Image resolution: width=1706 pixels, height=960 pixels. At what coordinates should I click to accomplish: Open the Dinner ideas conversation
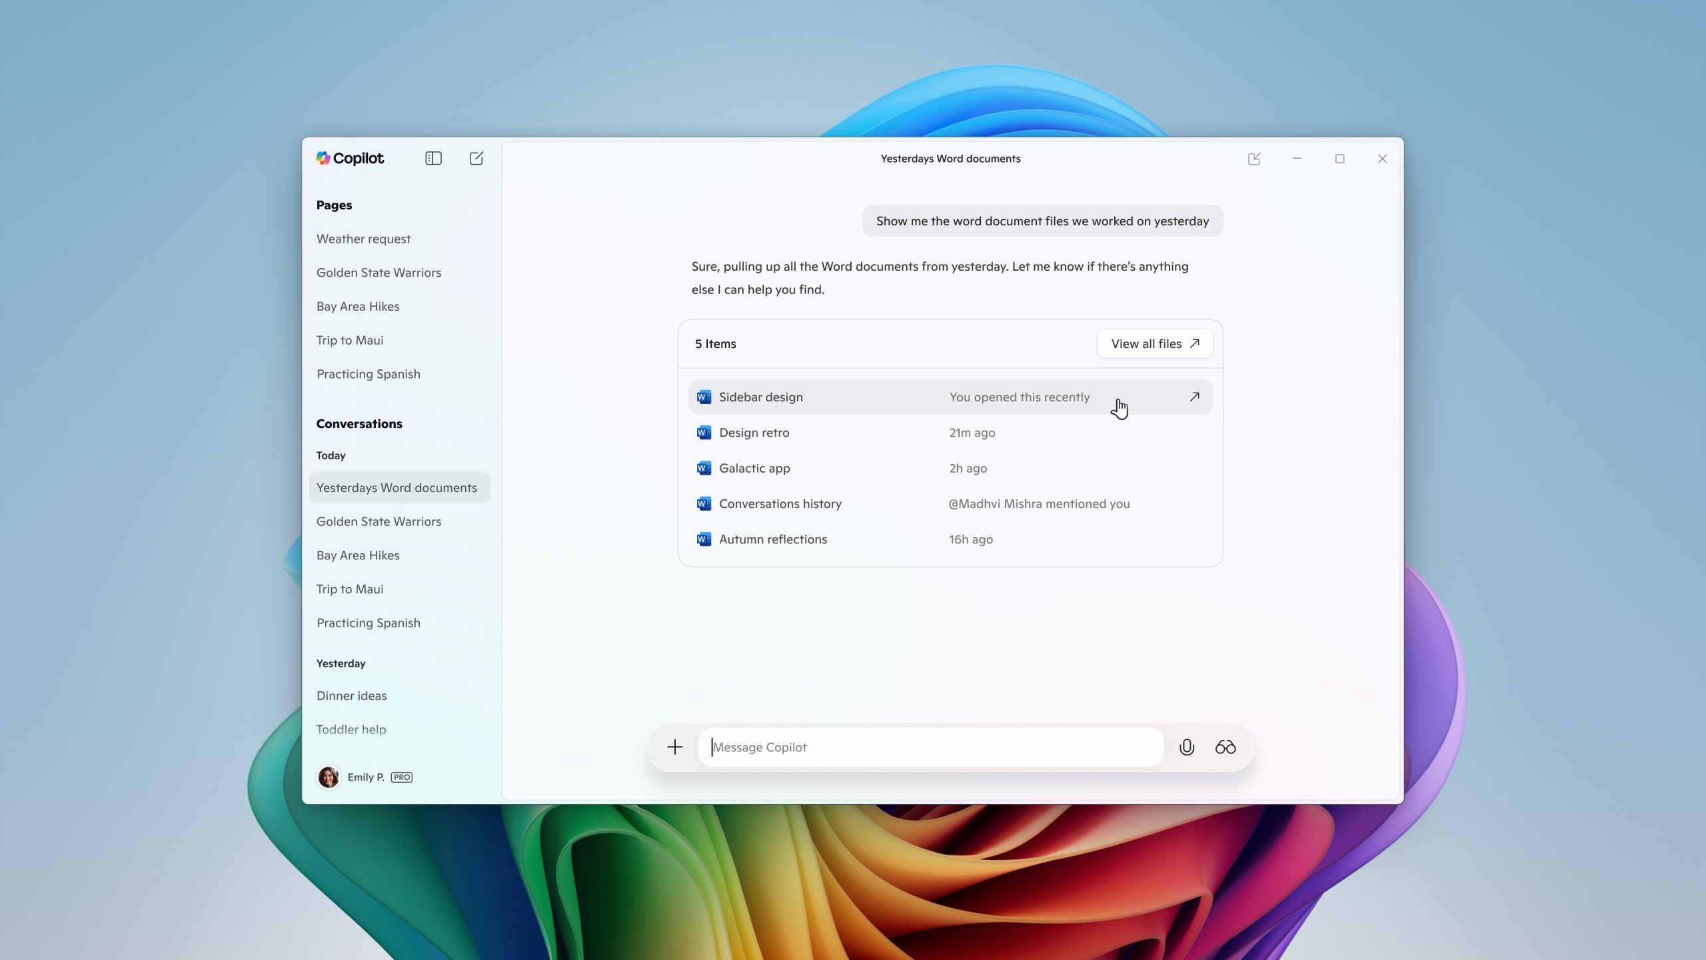[351, 695]
